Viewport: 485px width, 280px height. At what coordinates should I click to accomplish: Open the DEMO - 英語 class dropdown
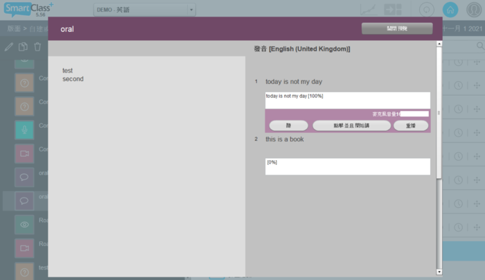tap(145, 10)
